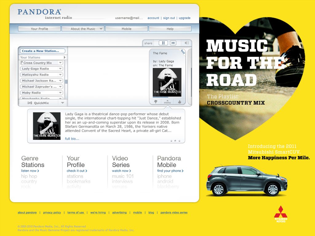Open the Mobile nav tab
The height and width of the screenshot is (236, 315).
(x=126, y=29)
